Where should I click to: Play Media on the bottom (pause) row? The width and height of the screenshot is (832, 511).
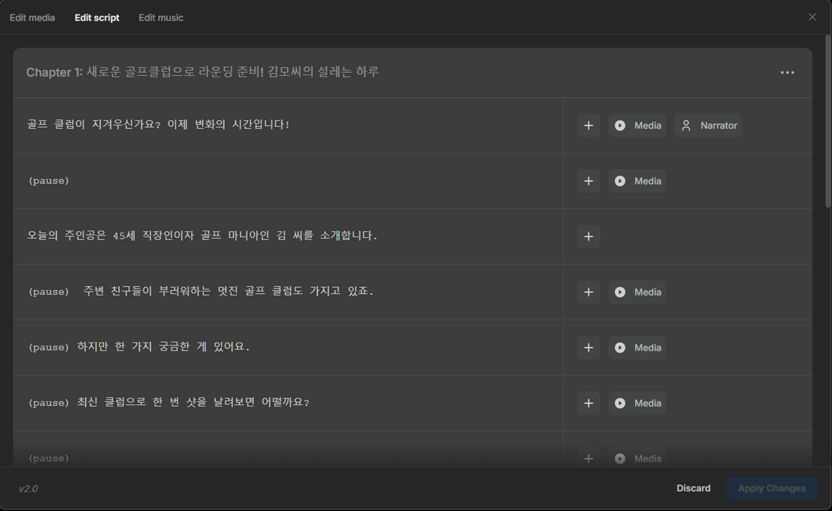[637, 458]
